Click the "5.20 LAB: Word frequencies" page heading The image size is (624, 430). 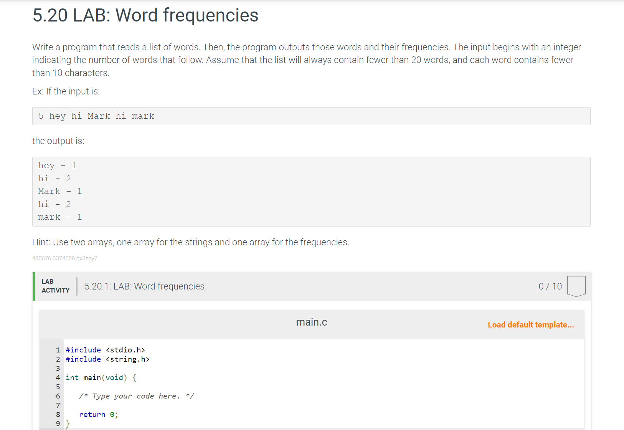(145, 15)
